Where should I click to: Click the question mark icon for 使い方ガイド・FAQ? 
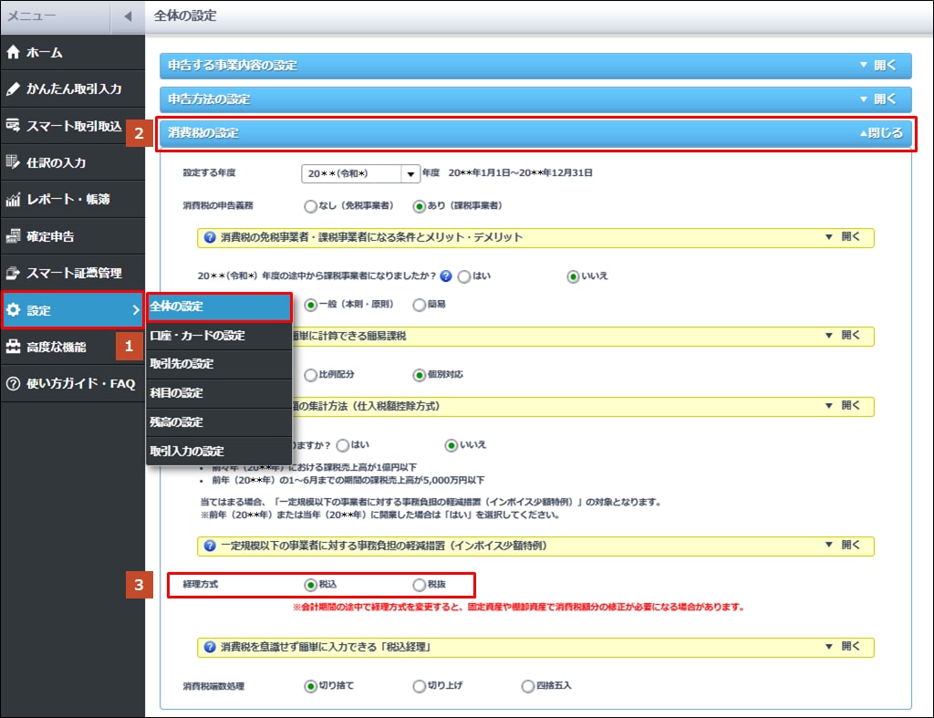pos(13,384)
